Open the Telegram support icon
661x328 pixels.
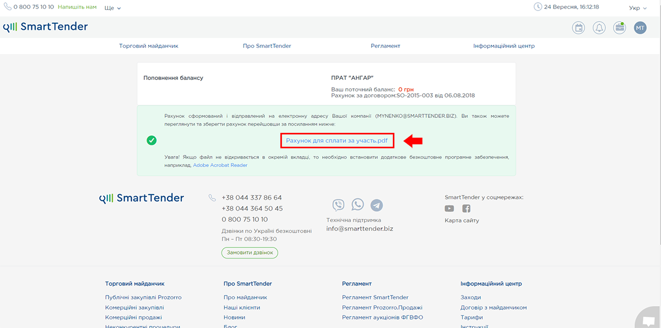click(x=377, y=205)
